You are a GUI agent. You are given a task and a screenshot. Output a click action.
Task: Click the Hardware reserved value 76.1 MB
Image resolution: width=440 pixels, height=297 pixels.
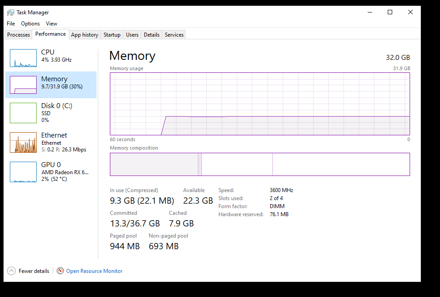tap(279, 214)
